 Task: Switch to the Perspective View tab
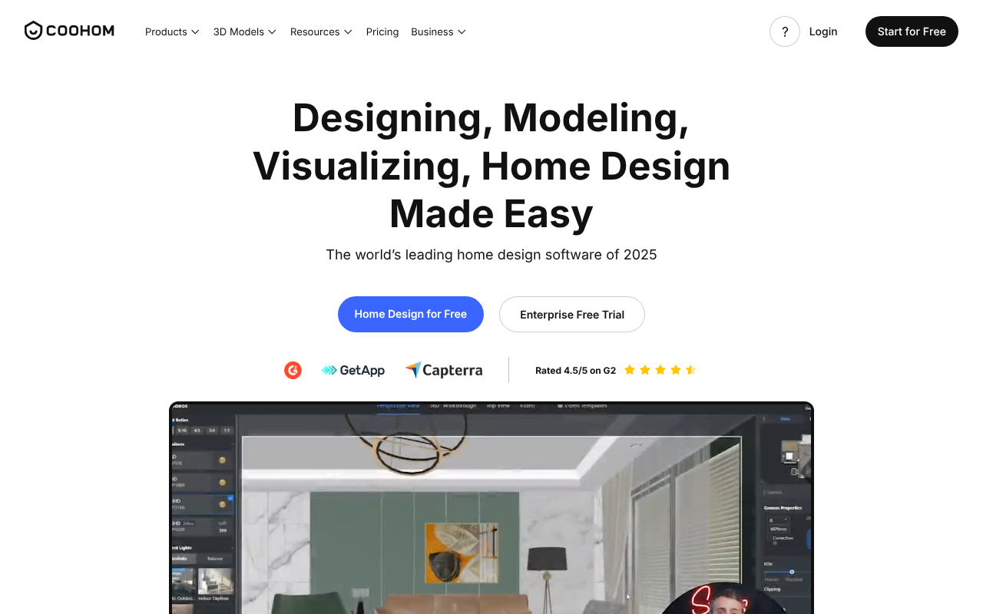398,406
